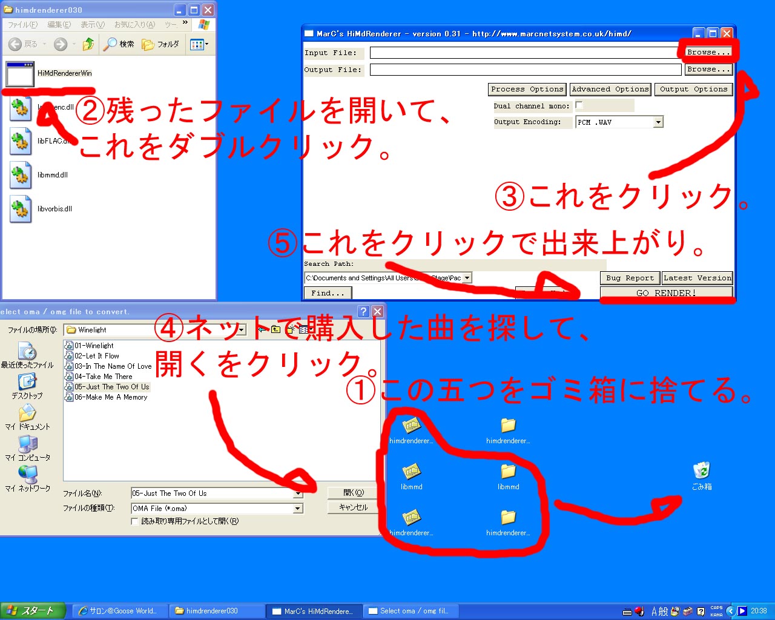
Task: Open the file dialog's view menu icon
Action: (x=306, y=330)
